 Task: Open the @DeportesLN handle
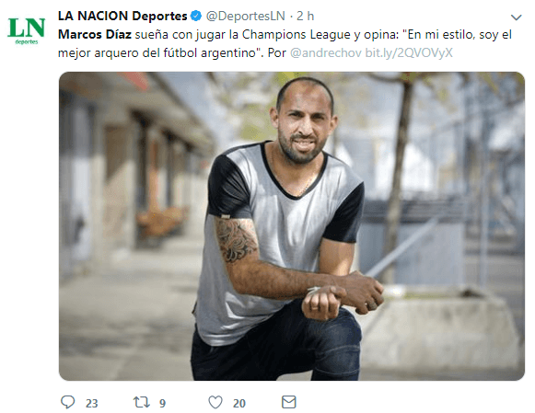[x=246, y=16]
